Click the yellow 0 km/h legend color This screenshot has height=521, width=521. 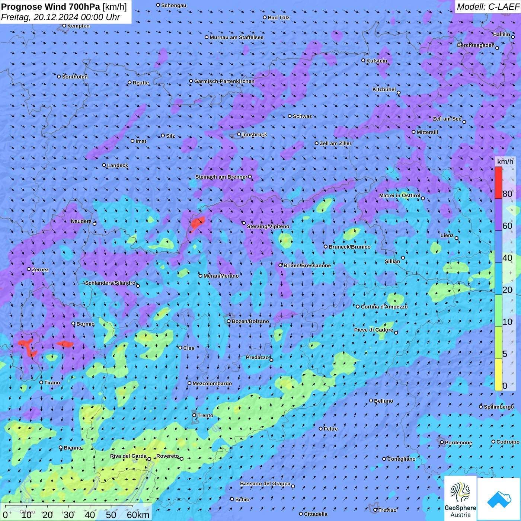(498, 375)
